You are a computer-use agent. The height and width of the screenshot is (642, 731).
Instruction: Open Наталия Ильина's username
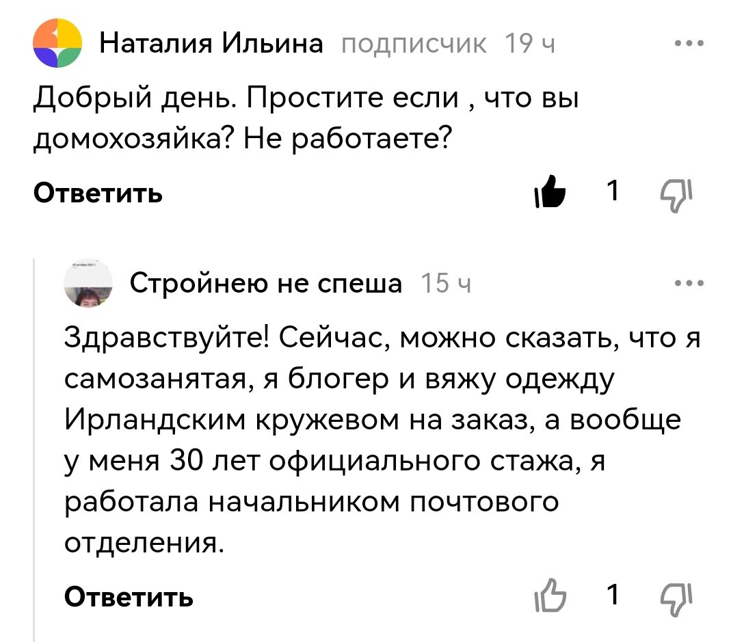click(211, 42)
